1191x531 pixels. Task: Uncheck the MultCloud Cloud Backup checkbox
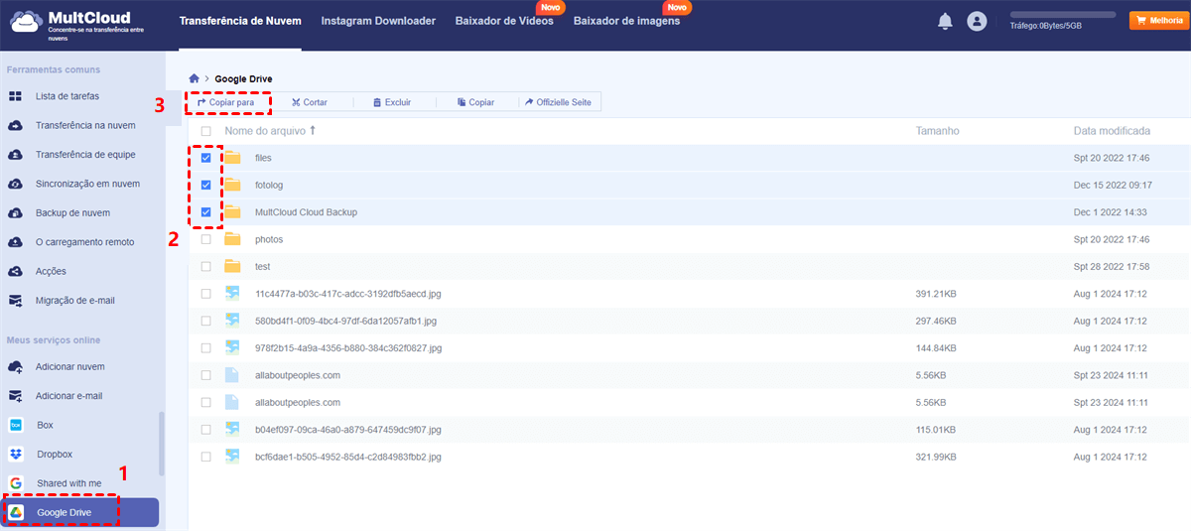[x=206, y=212]
